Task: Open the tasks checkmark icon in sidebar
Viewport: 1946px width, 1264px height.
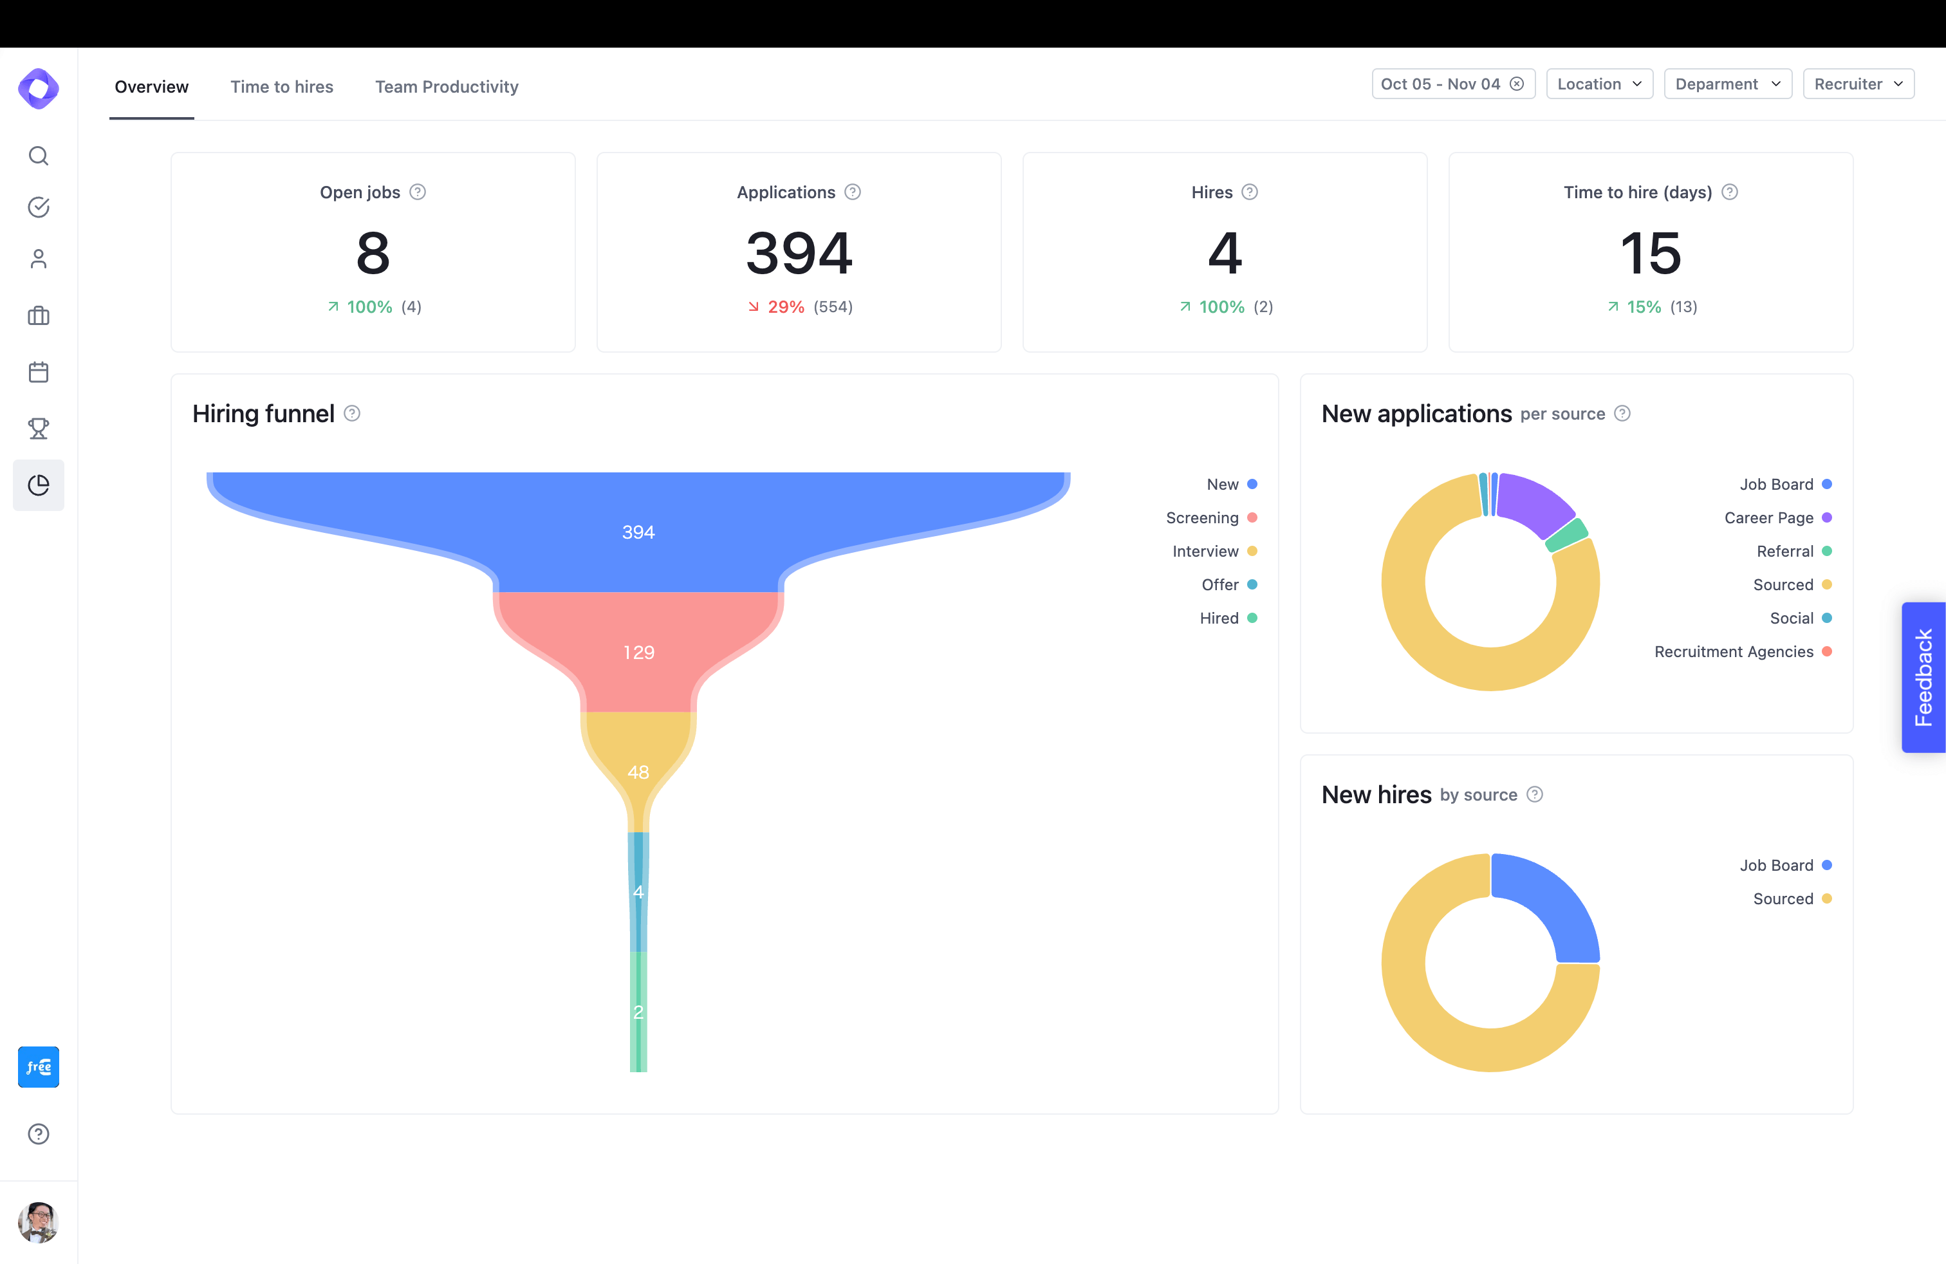Action: coord(39,207)
